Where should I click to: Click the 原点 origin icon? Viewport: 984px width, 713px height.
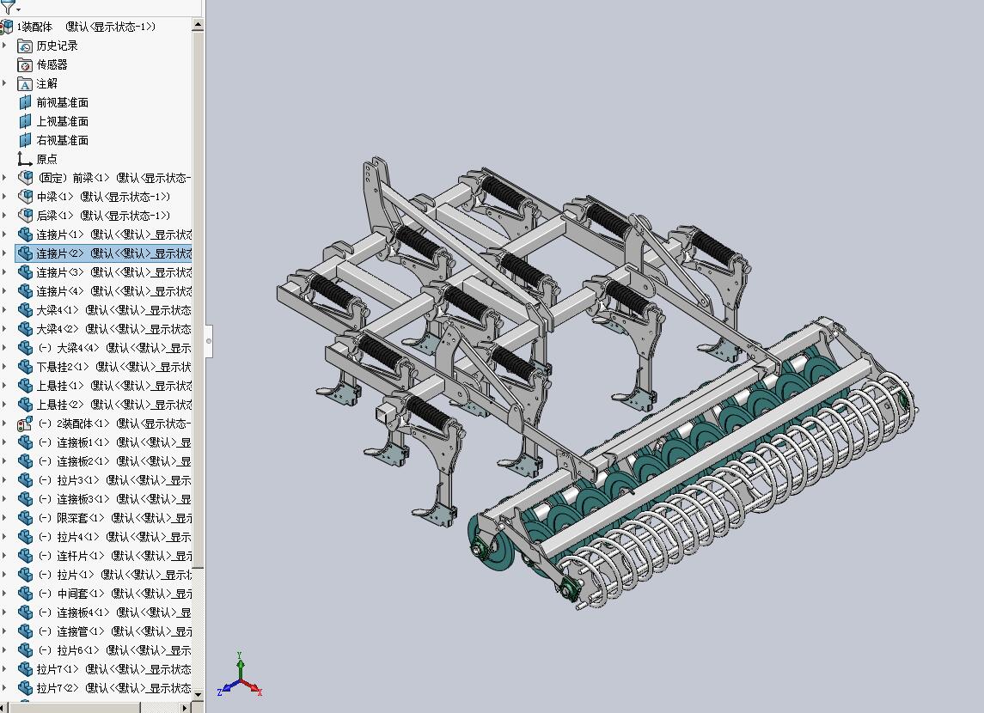pos(25,159)
